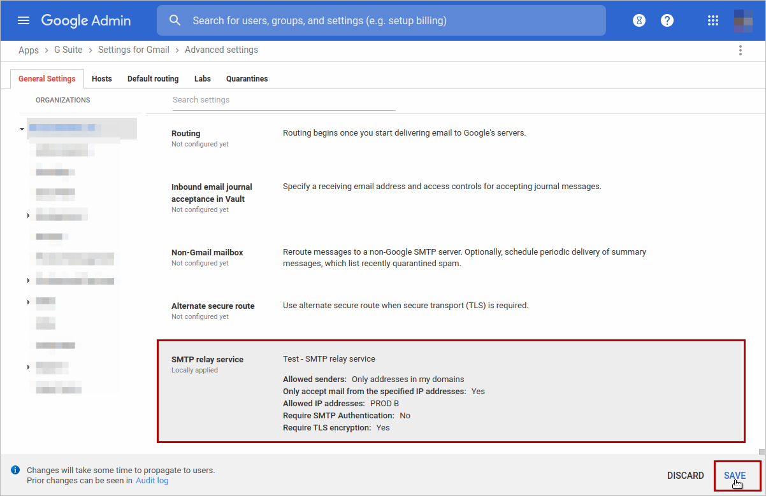Screen dimensions: 766x496
Task: Click the G Suite breadcrumb link
Action: (x=68, y=50)
